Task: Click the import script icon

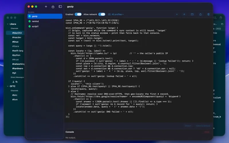Action: [x=53, y=7]
